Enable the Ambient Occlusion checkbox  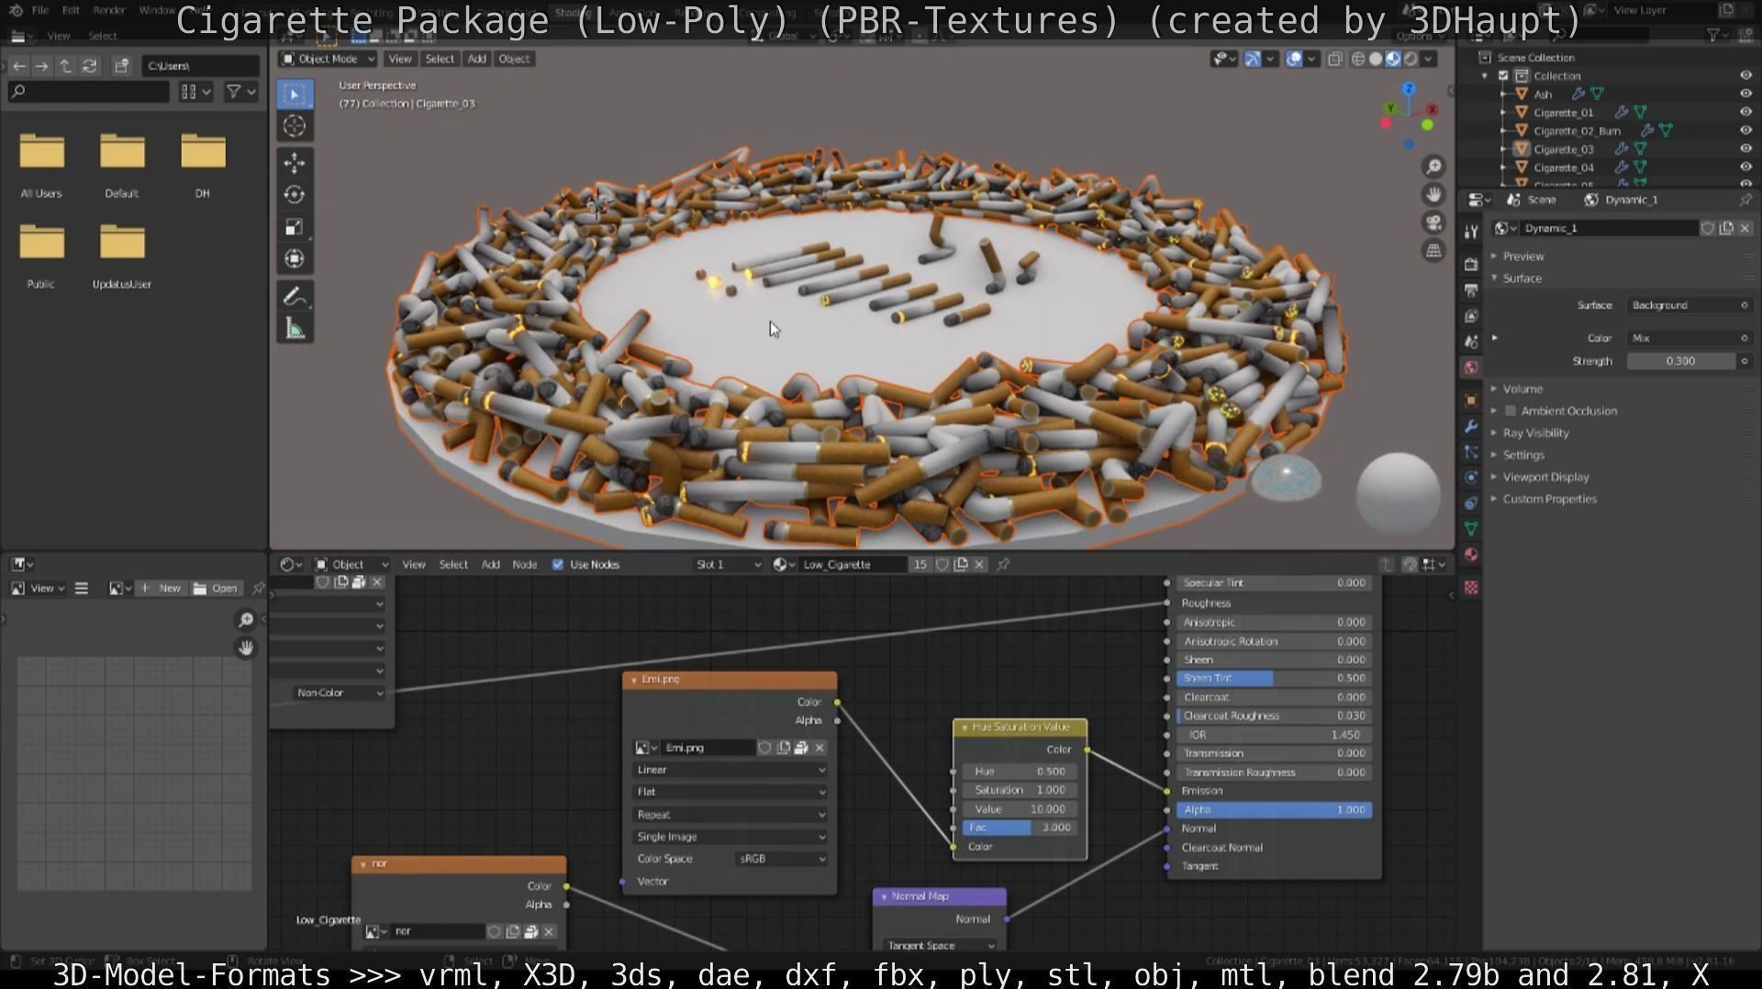pyautogui.click(x=1511, y=411)
